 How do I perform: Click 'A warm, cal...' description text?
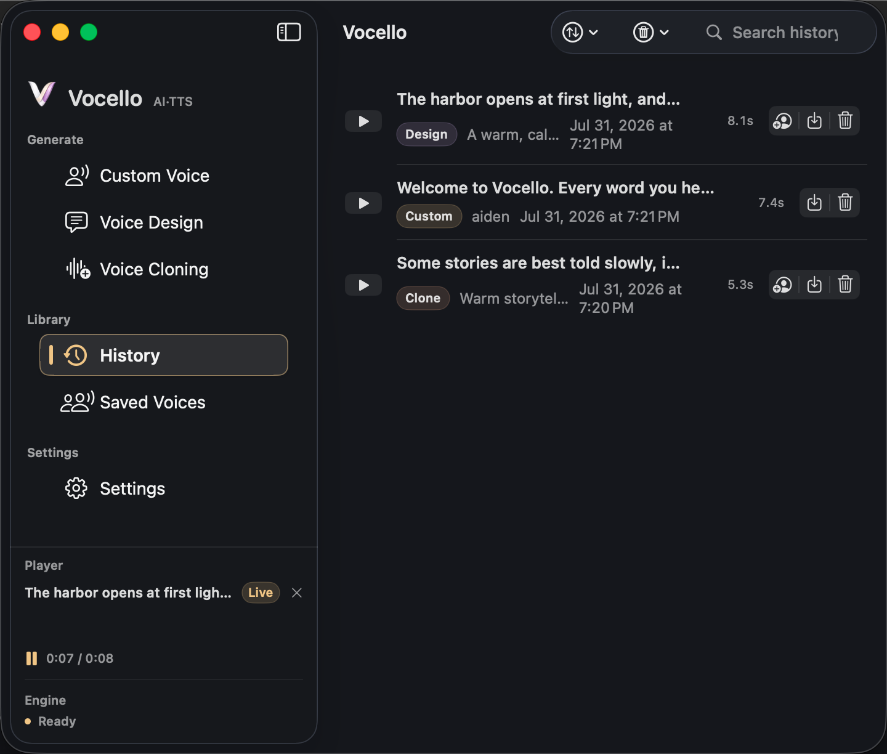513,135
